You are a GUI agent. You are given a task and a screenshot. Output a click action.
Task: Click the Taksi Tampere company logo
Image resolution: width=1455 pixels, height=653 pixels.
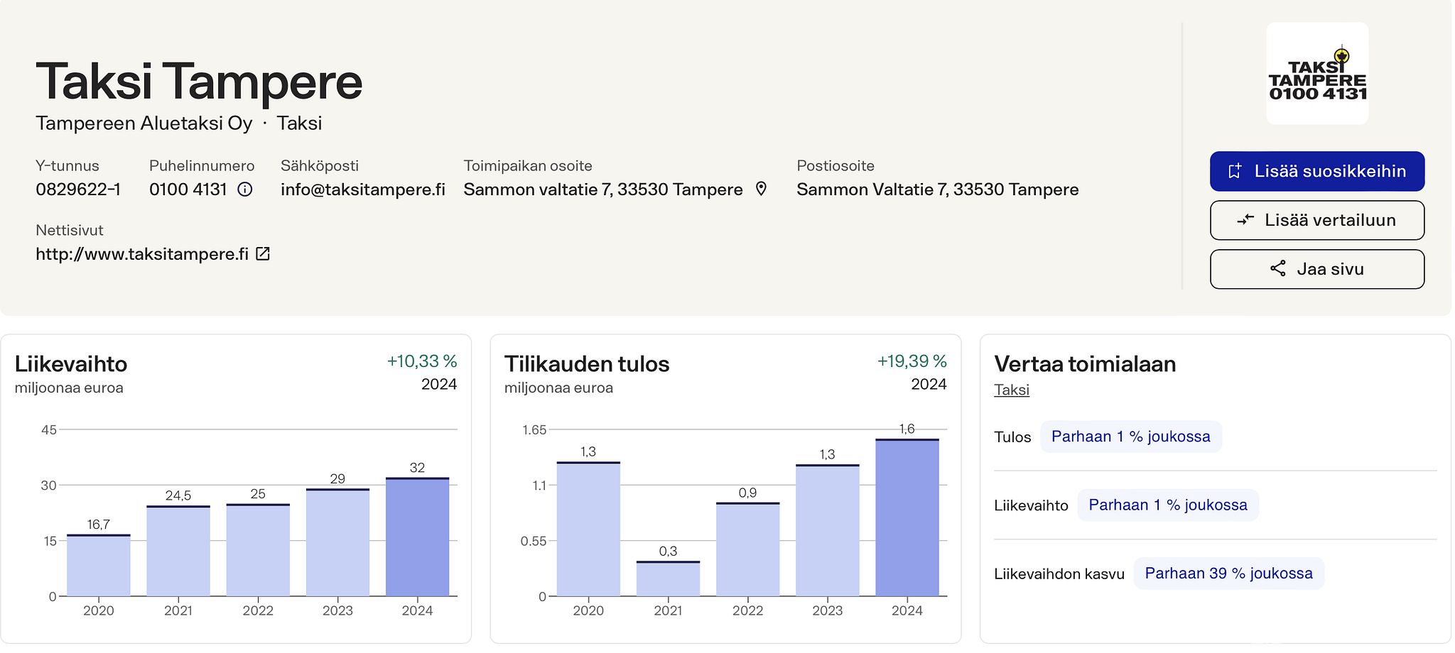point(1317,74)
